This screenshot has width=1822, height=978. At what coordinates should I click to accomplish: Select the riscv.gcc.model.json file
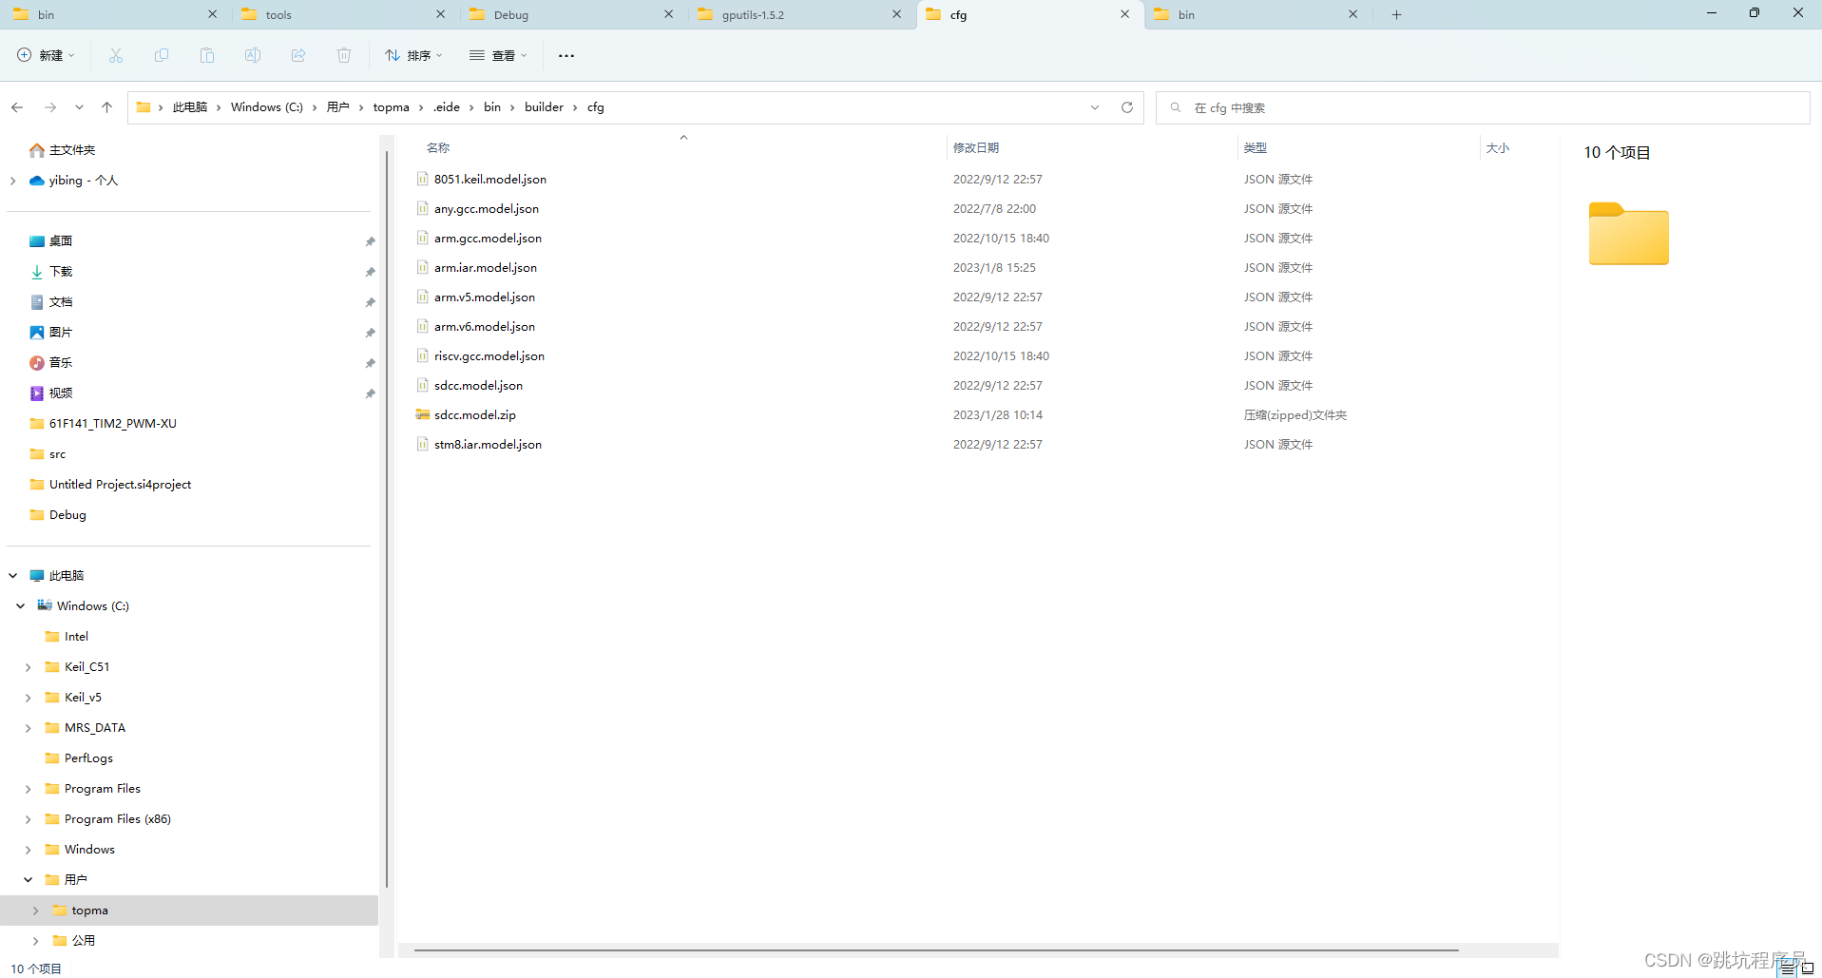point(489,355)
